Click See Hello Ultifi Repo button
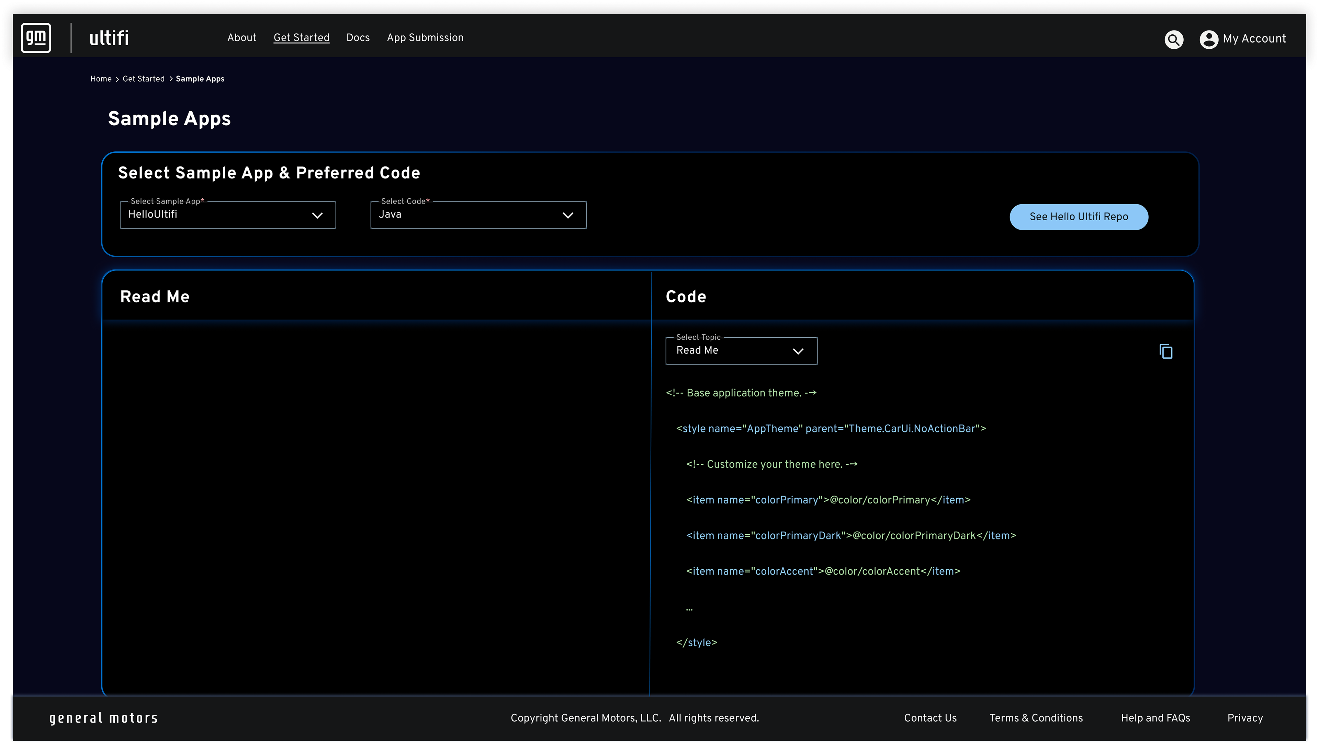The height and width of the screenshot is (743, 1319). coord(1079,217)
